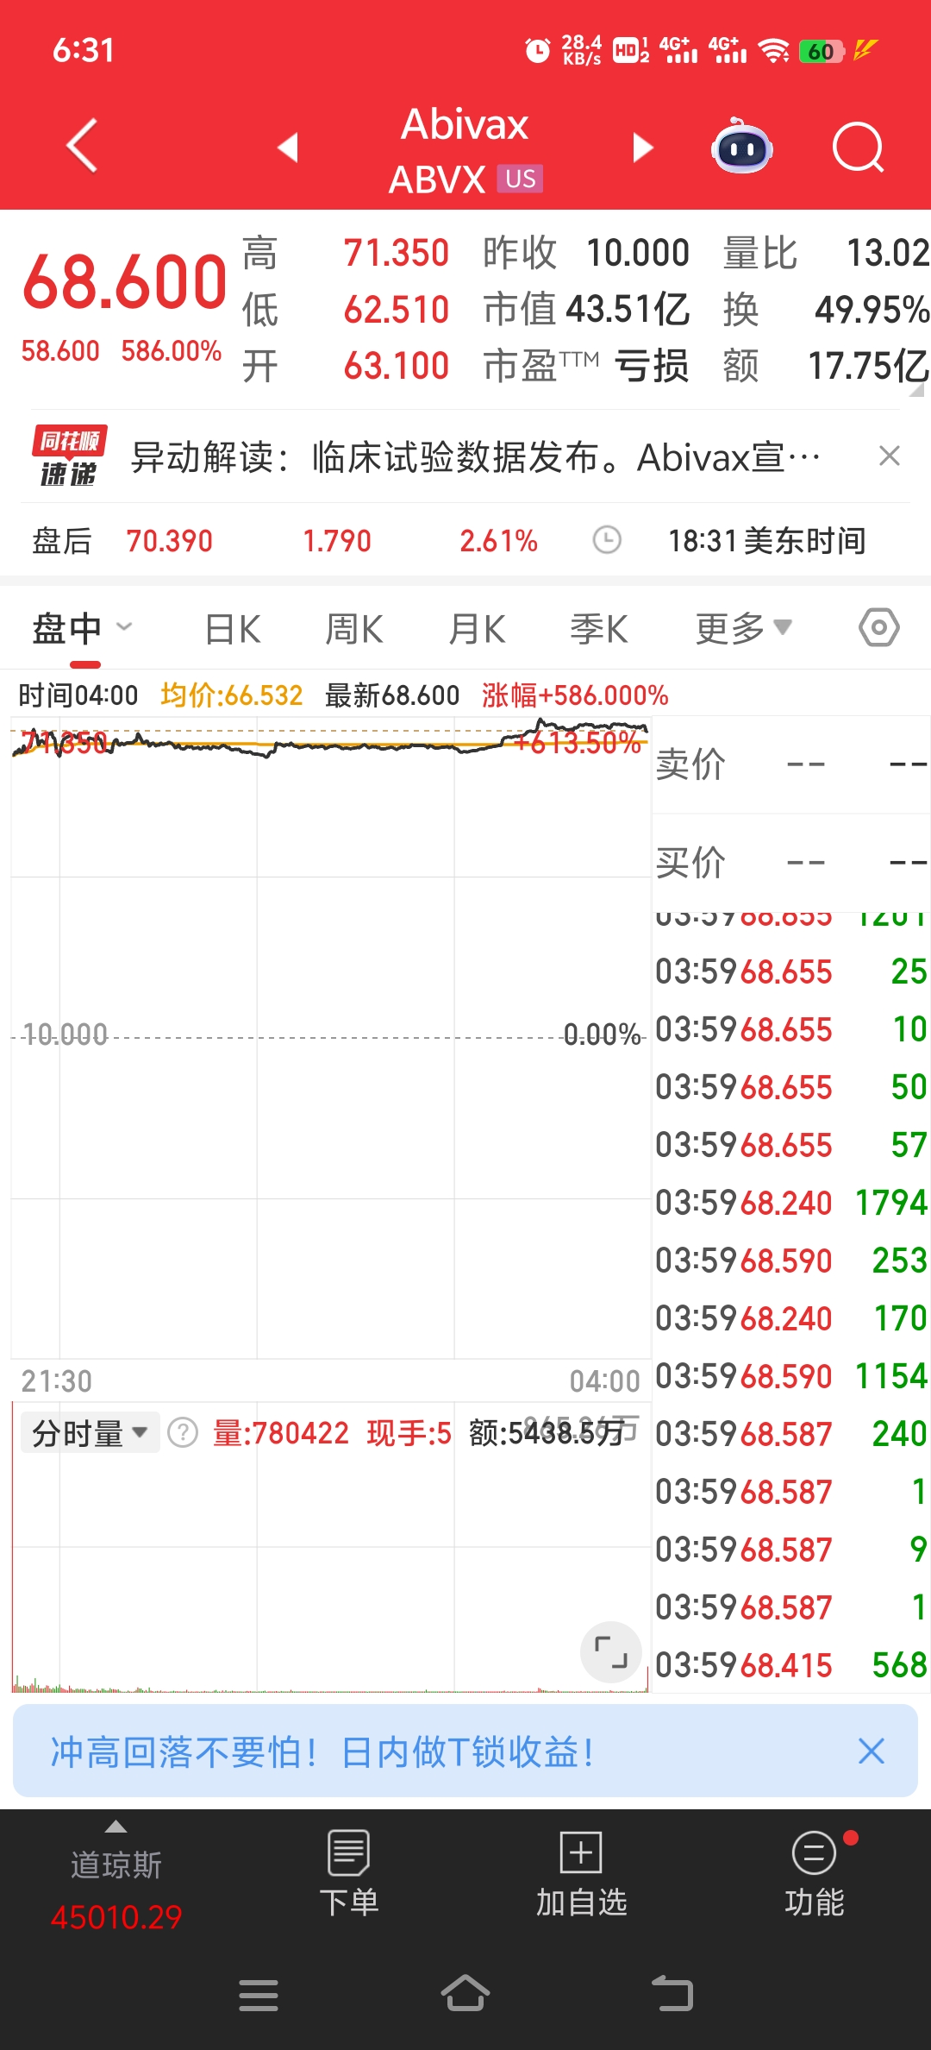Screen dimensions: 931x2050
Task: Tap the back arrow in header
Action: tap(82, 147)
